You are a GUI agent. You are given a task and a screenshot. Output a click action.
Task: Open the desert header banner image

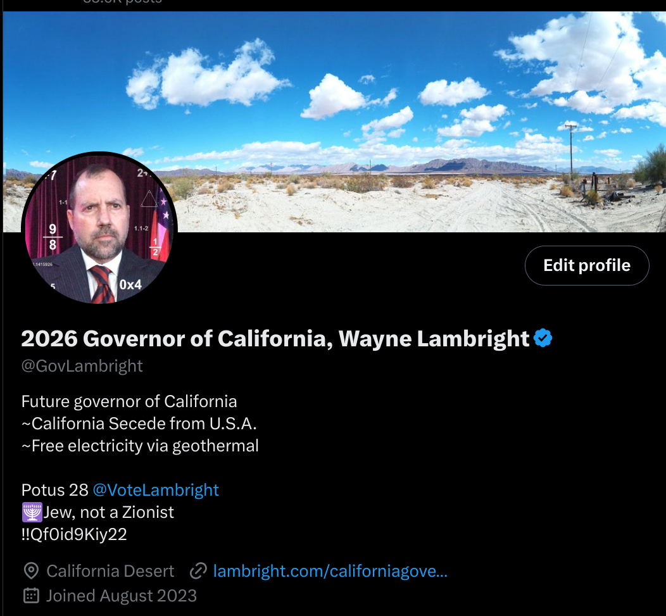334,122
